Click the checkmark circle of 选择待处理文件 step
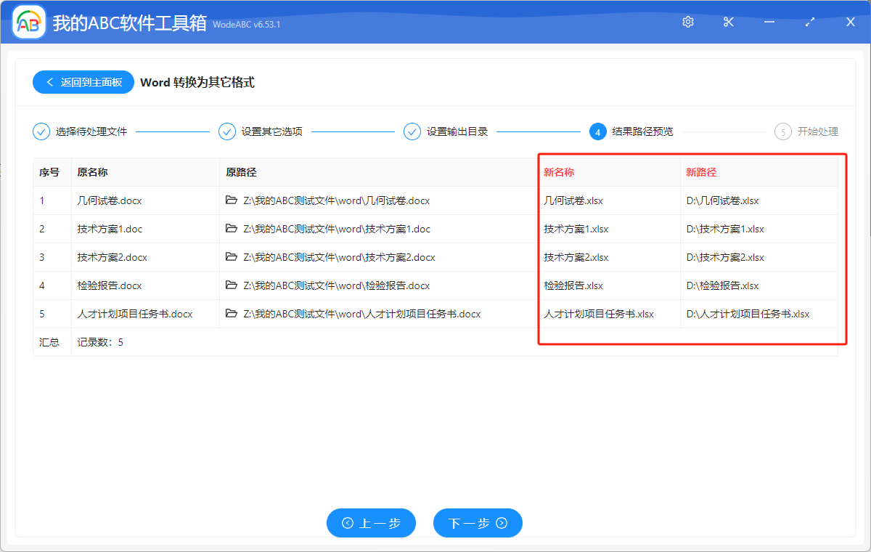 (41, 131)
